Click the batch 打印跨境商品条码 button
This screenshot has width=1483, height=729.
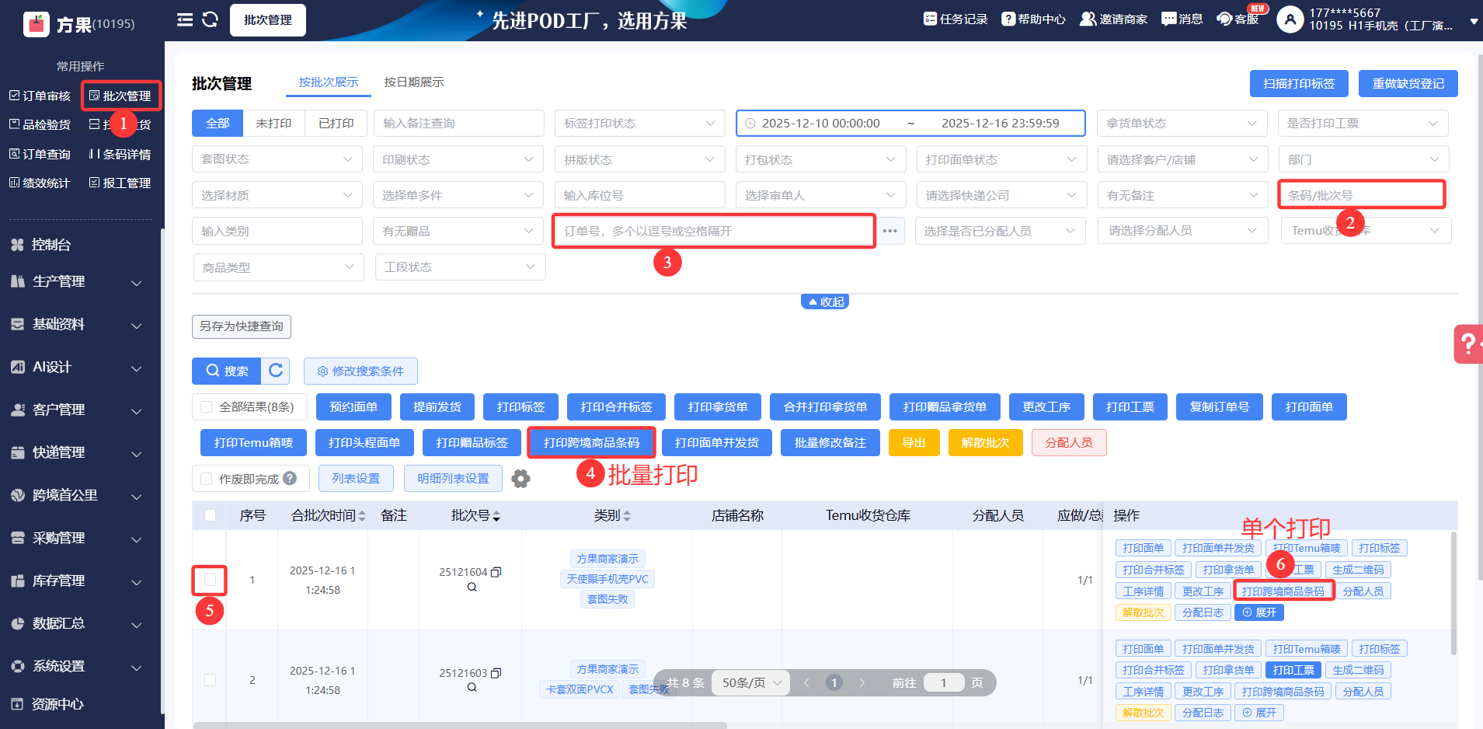[591, 442]
